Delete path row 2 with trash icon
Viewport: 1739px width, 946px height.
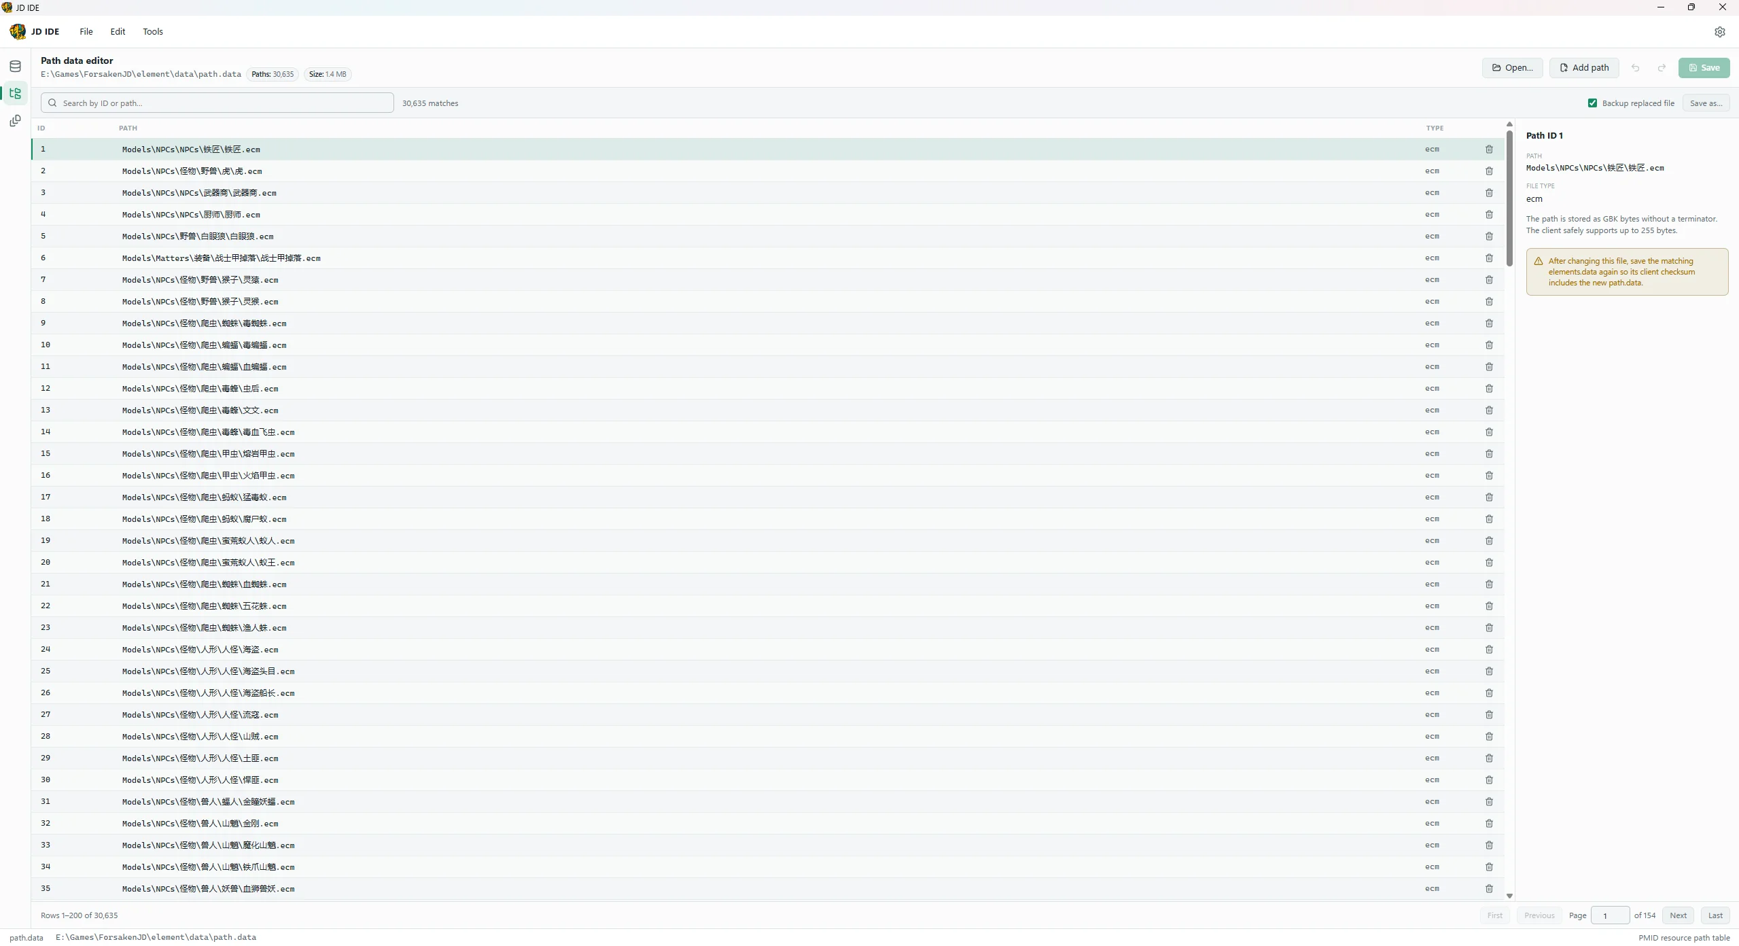1489,171
